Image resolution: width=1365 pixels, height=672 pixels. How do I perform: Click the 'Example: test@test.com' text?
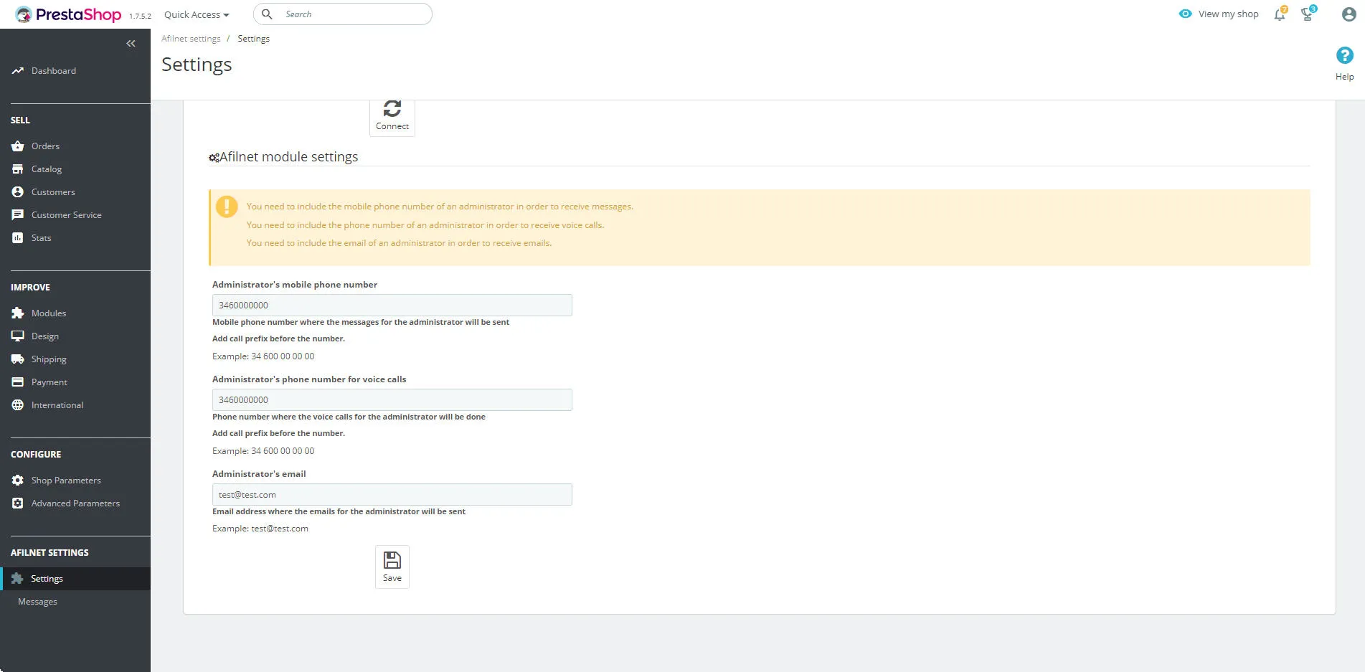(260, 529)
